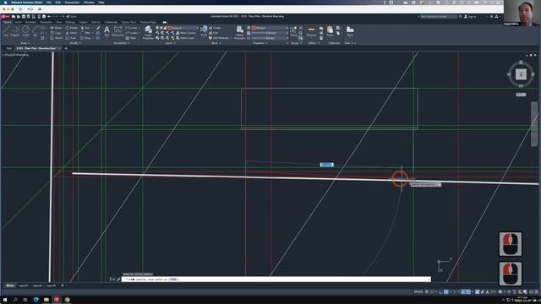Click the Base view tool
The image size is (541, 304).
coord(350,31)
